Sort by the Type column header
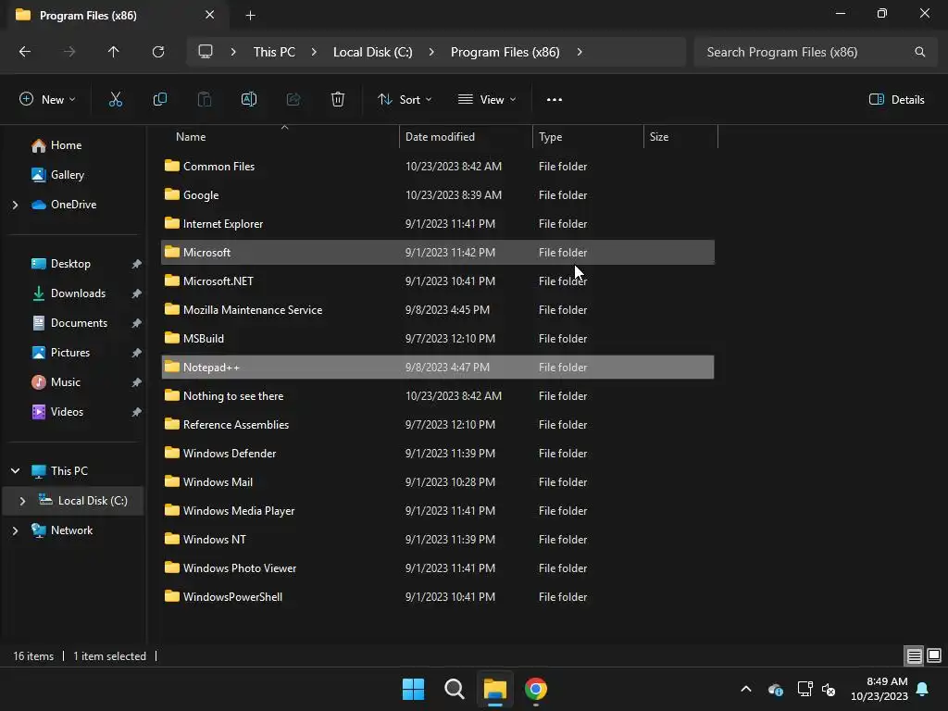The image size is (948, 711). pyautogui.click(x=588, y=137)
